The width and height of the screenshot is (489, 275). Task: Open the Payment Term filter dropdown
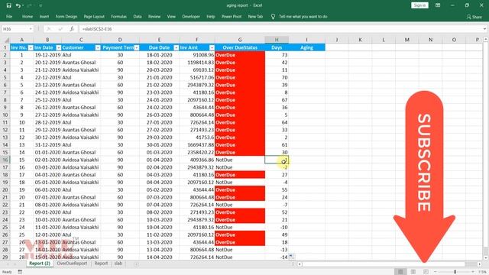tap(137, 47)
